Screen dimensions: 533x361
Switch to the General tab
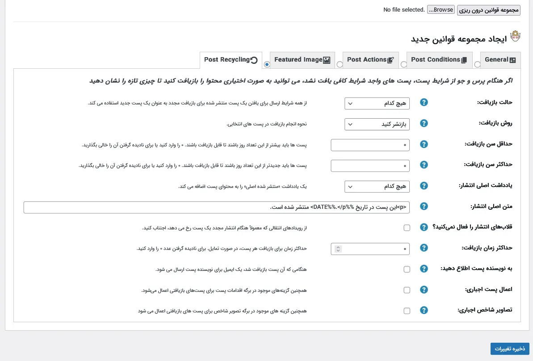500,60
